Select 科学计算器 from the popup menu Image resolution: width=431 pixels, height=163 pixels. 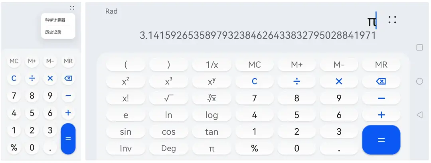pos(55,20)
